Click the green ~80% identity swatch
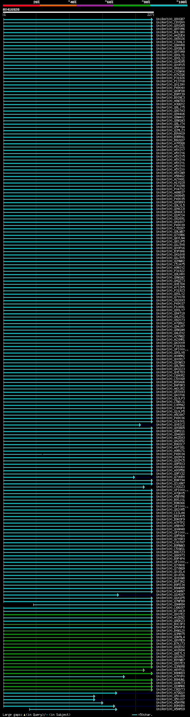The width and height of the screenshot is (190, 717). click(x=132, y=5)
